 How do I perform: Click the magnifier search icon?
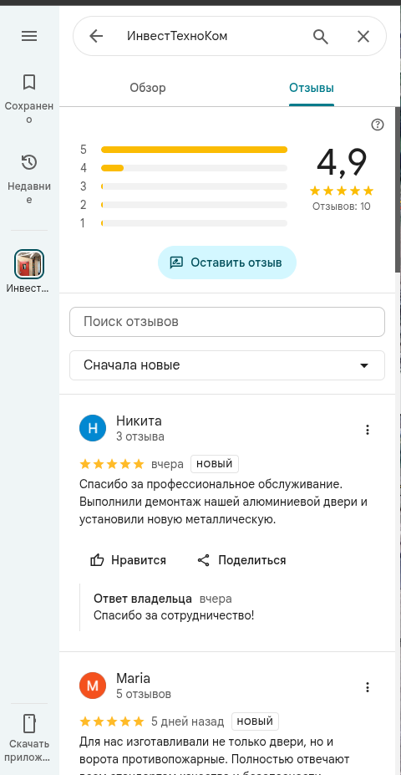[x=321, y=36]
